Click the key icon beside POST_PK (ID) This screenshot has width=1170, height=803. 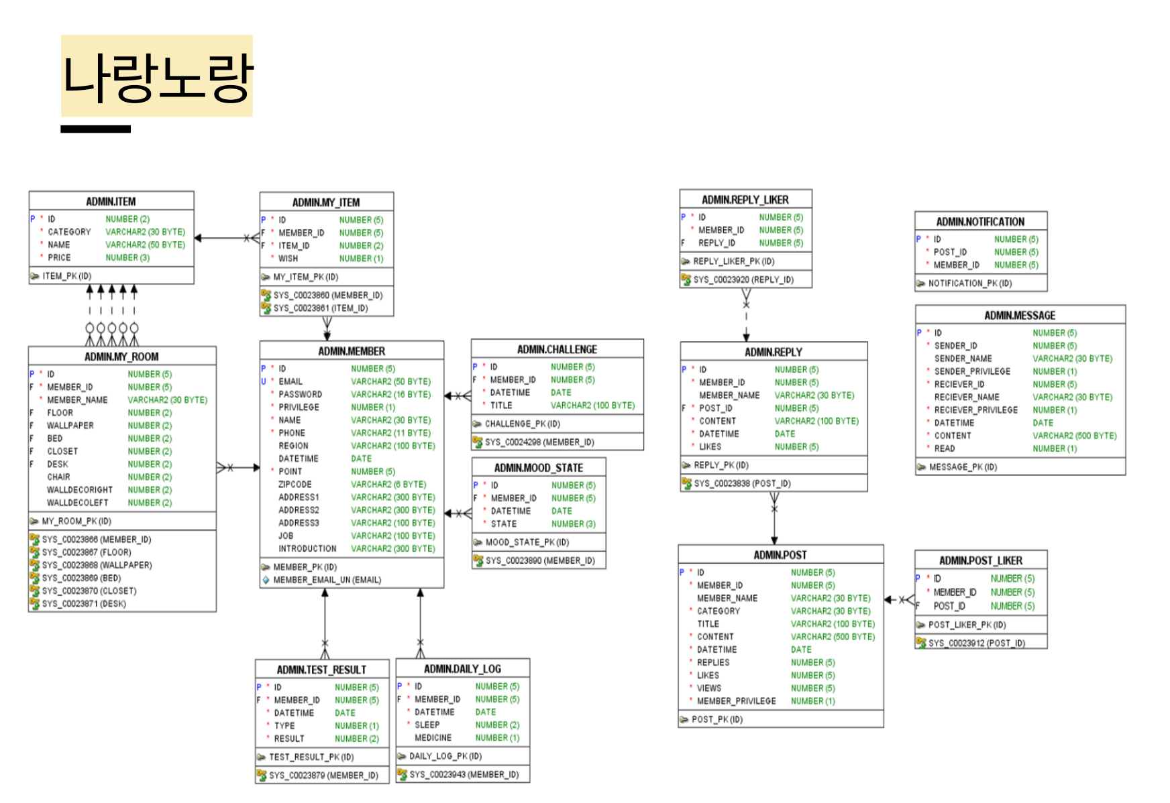click(x=684, y=719)
